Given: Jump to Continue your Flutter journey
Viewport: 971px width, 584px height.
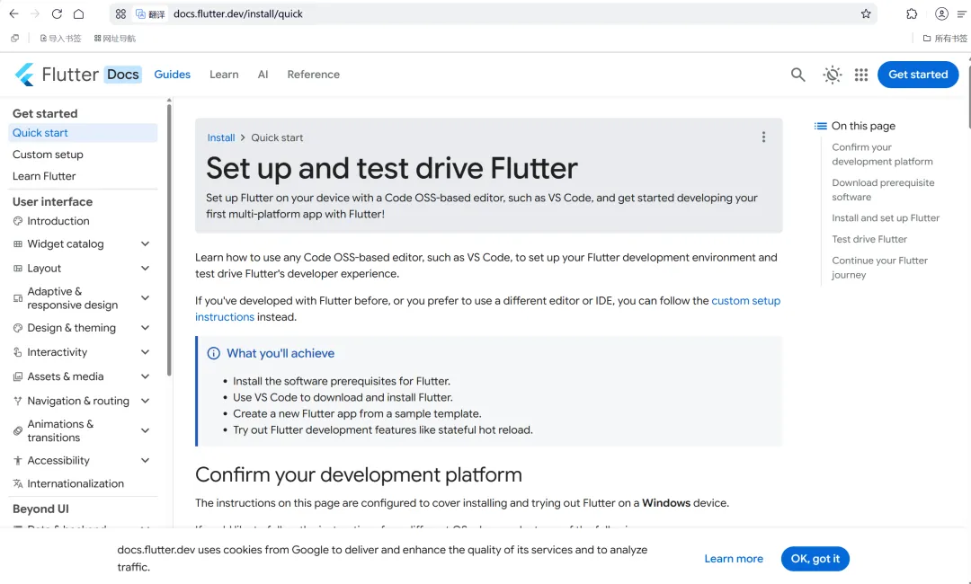Looking at the screenshot, I should coord(879,267).
